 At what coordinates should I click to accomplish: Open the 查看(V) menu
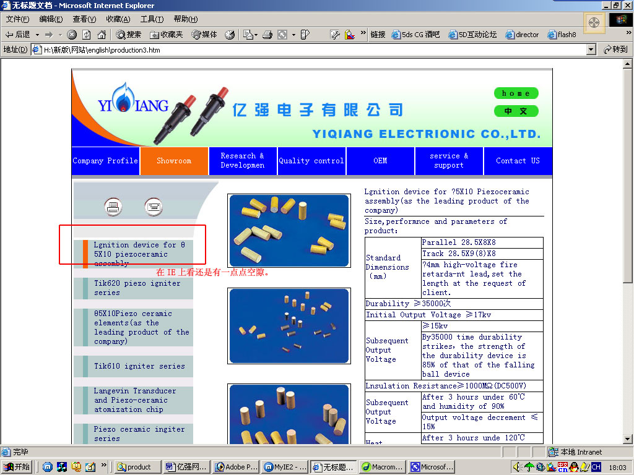[x=84, y=19]
